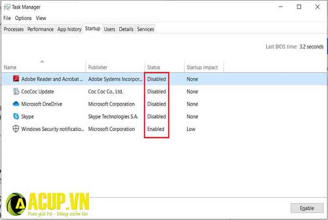The image size is (328, 220).
Task: Click the Microsoft OneDrive cloud icon
Action: (x=16, y=104)
